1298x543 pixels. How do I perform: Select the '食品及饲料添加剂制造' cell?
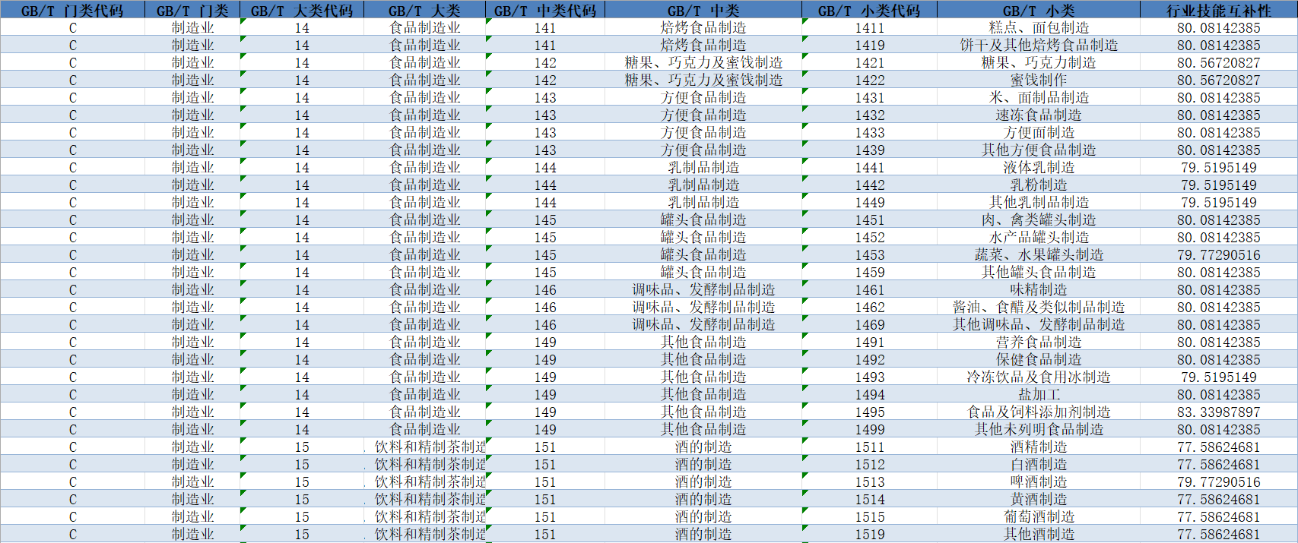coord(1039,412)
